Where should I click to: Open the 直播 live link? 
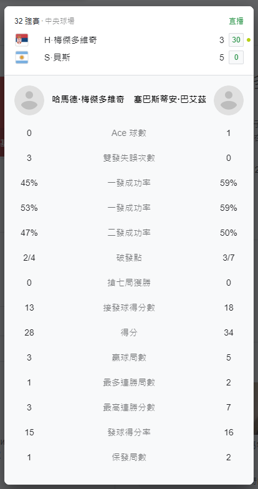pos(236,21)
